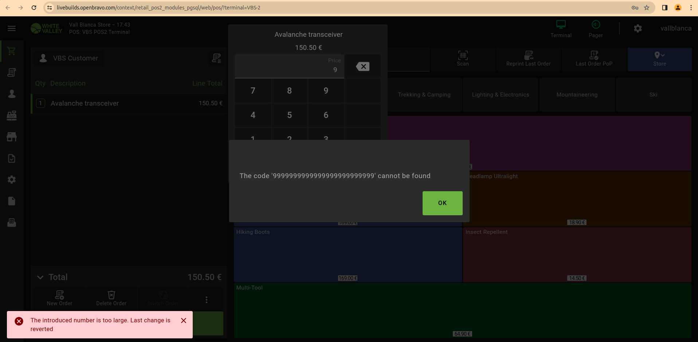Add Multi-Tool product tile
698x342 pixels.
[x=463, y=310]
